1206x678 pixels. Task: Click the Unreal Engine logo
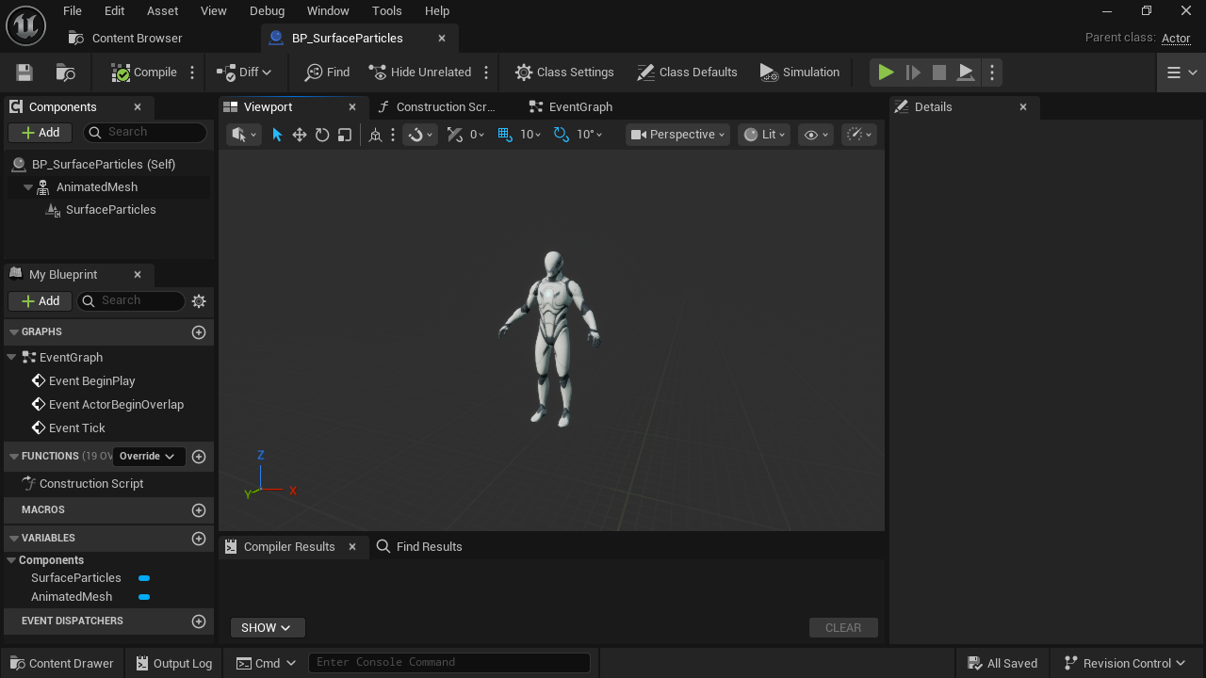[25, 25]
